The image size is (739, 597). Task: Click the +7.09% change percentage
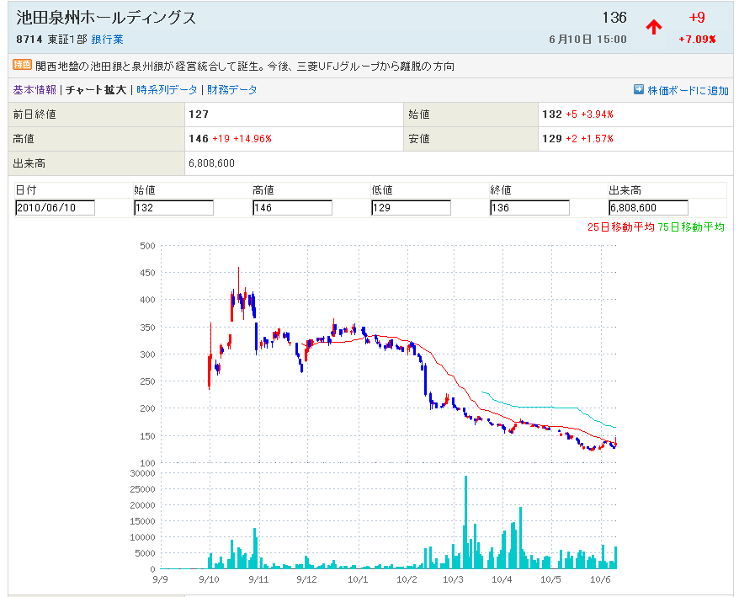697,40
